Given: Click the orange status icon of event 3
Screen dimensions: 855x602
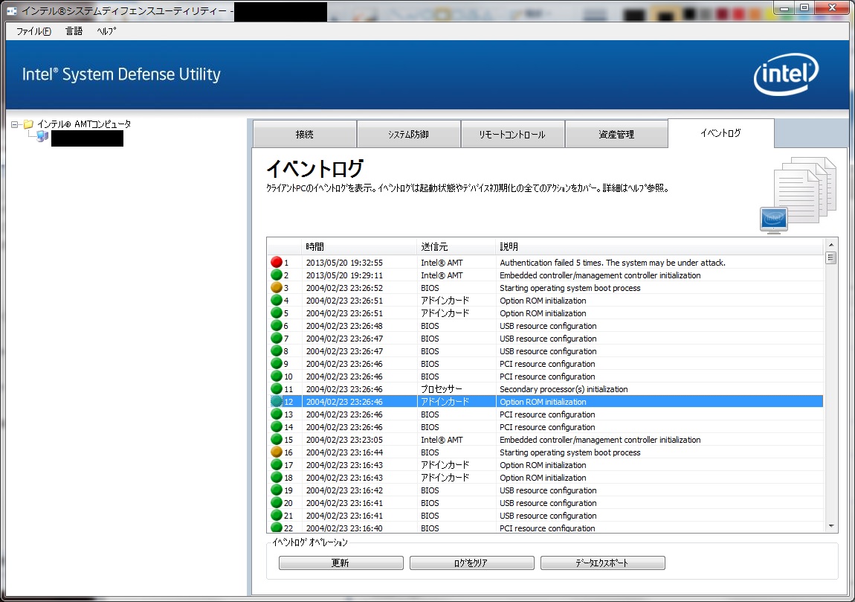Looking at the screenshot, I should coord(277,288).
